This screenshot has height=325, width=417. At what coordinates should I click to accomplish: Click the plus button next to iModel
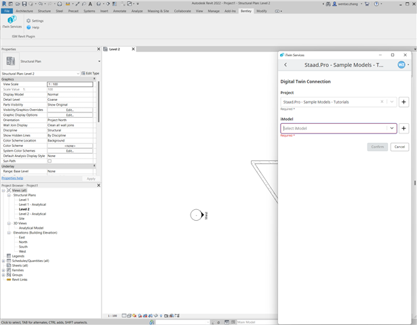403,128
